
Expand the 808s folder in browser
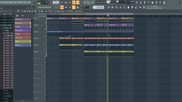pos(7,30)
